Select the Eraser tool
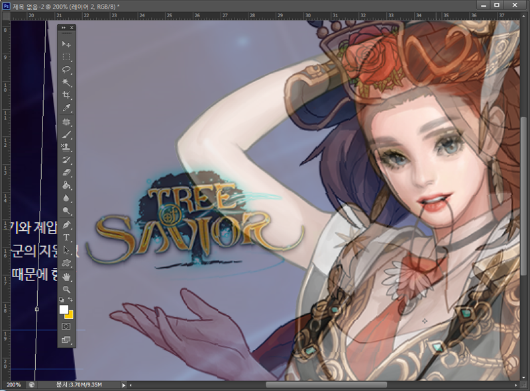The image size is (530, 391). 66,173
